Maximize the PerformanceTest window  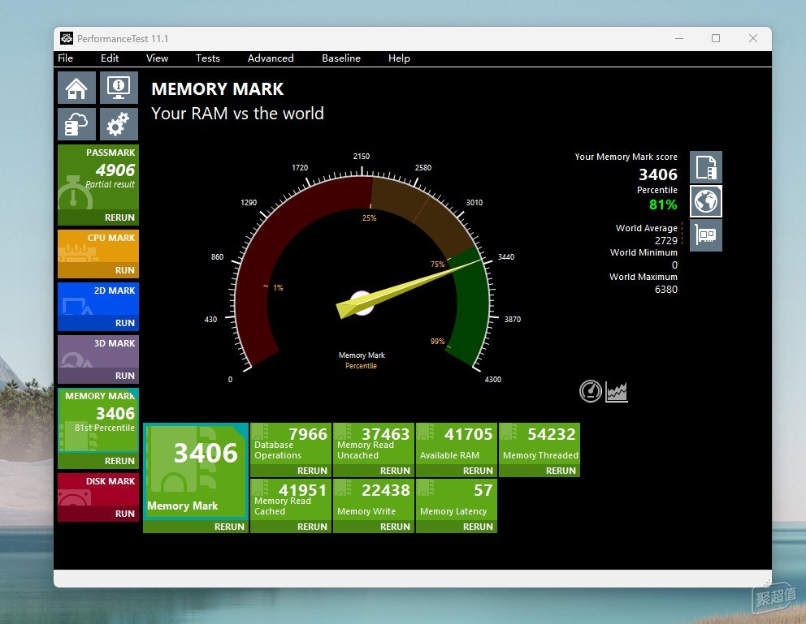(x=716, y=38)
